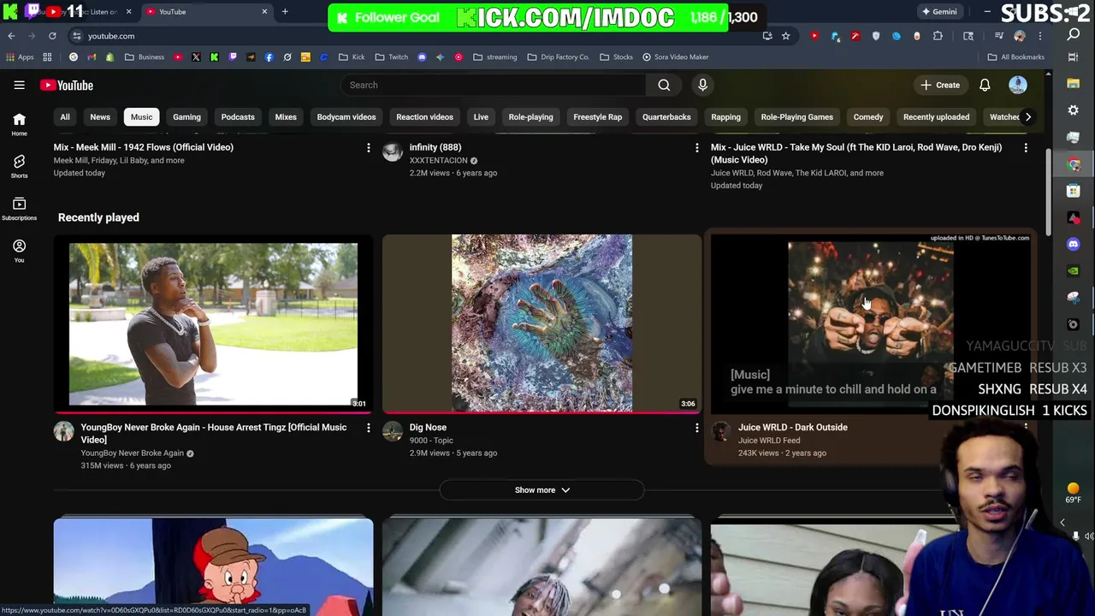Open Chrome three-dot menu

(x=1039, y=36)
